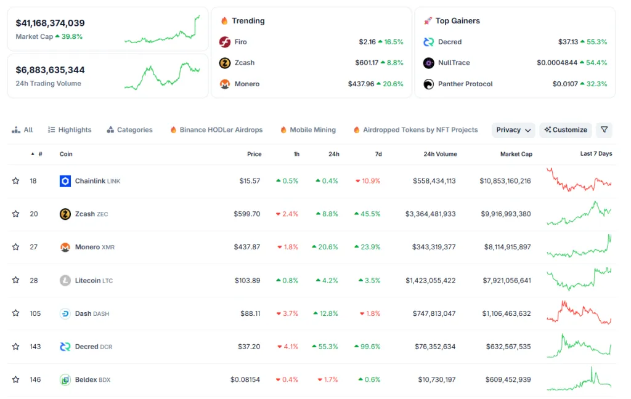Image resolution: width=631 pixels, height=399 pixels.
Task: Click the NullTrace icon in Top Gainers
Action: [x=428, y=63]
